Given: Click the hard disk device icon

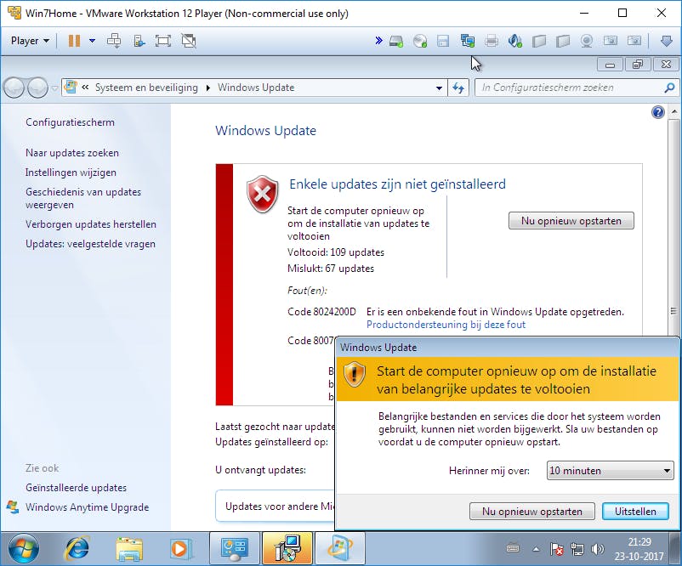Looking at the screenshot, I should click(x=396, y=42).
